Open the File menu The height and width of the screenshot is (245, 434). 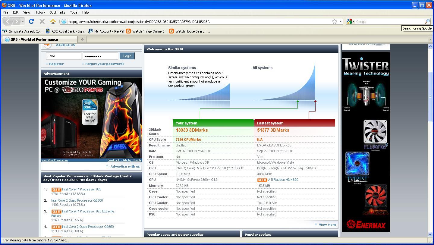(6, 12)
